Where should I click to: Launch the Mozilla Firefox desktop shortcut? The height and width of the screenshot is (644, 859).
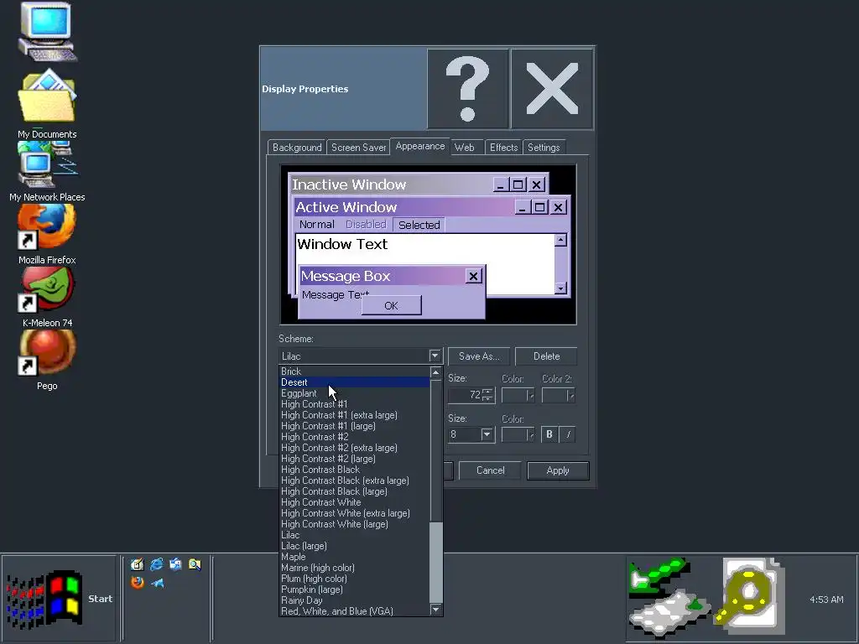tap(47, 226)
